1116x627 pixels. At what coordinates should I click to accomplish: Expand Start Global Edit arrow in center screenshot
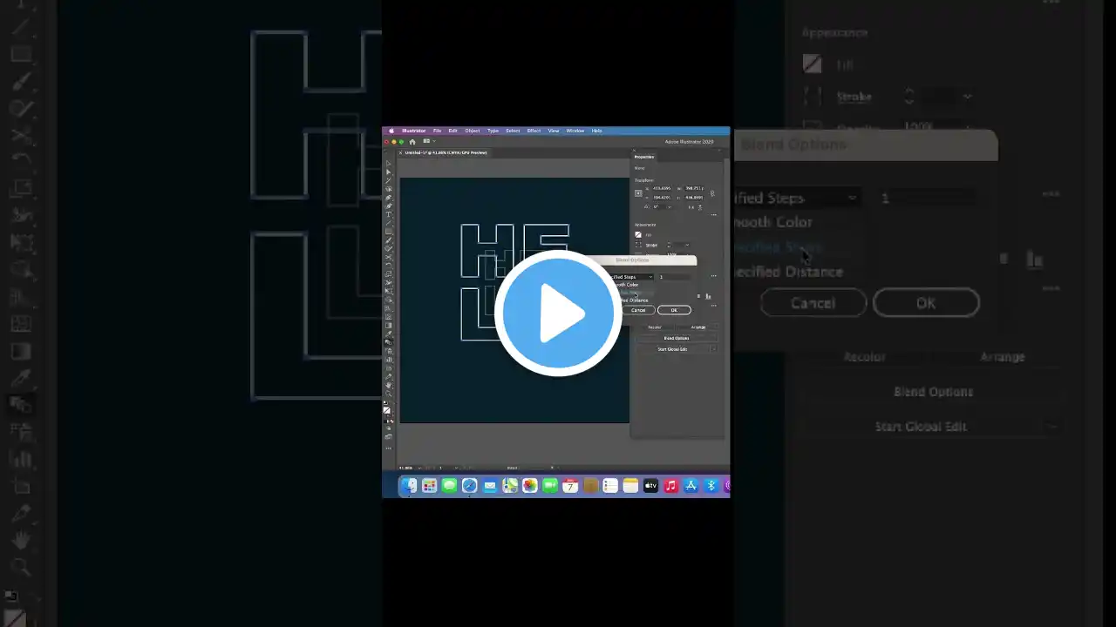click(713, 349)
